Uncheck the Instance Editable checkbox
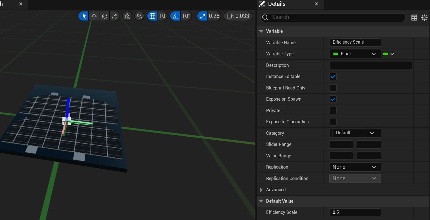This screenshot has height=220, width=430. pyautogui.click(x=333, y=77)
